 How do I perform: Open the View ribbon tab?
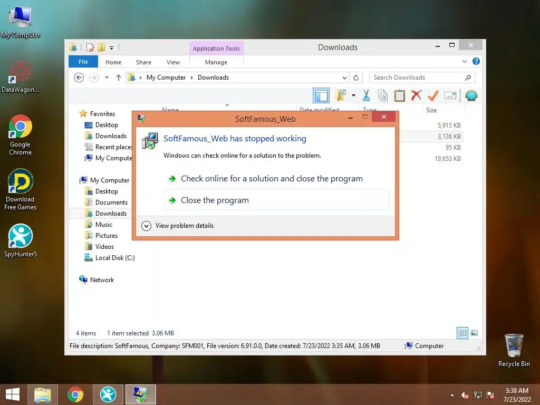(173, 62)
